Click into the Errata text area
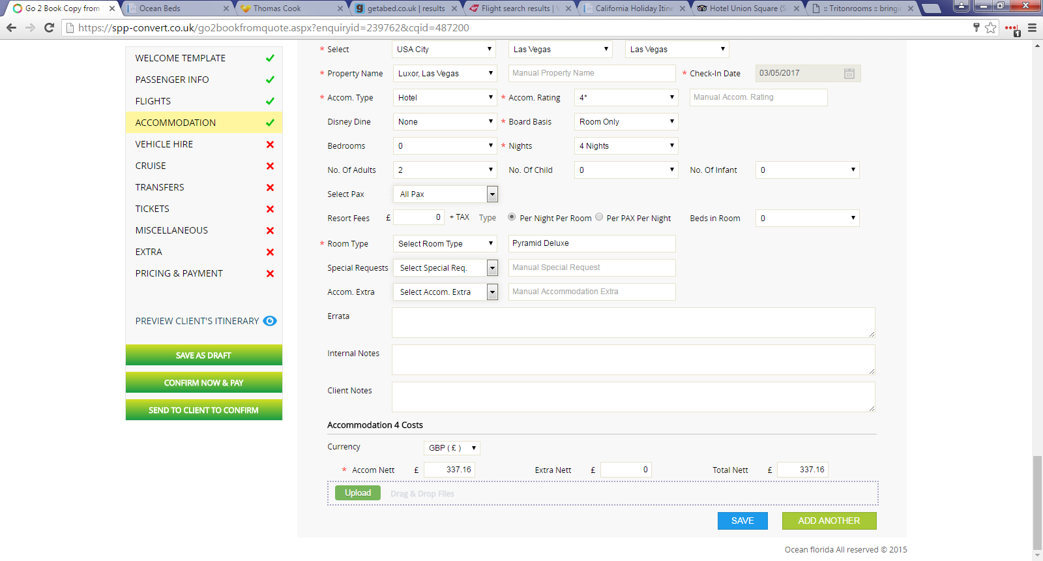This screenshot has width=1043, height=561. tap(634, 323)
